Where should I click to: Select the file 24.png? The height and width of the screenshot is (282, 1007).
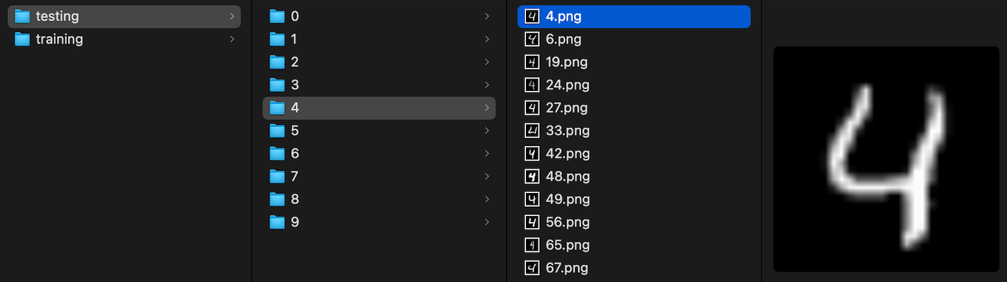coord(634,85)
